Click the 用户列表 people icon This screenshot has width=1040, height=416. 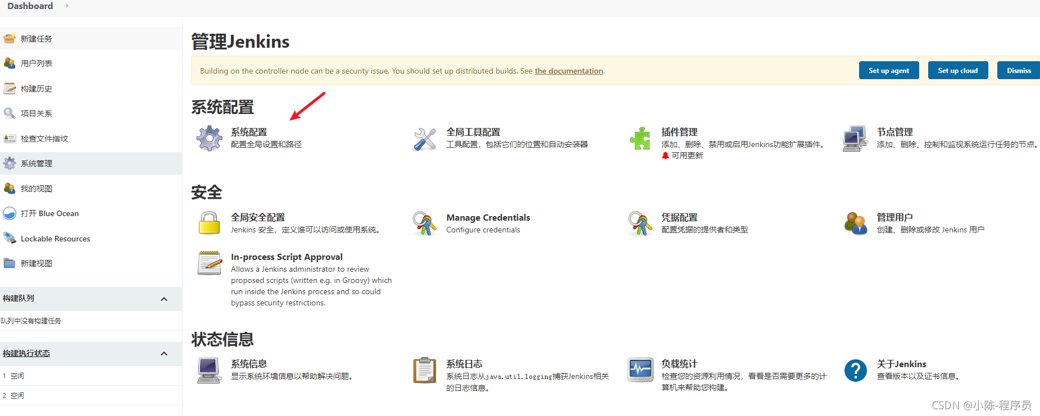click(x=10, y=63)
